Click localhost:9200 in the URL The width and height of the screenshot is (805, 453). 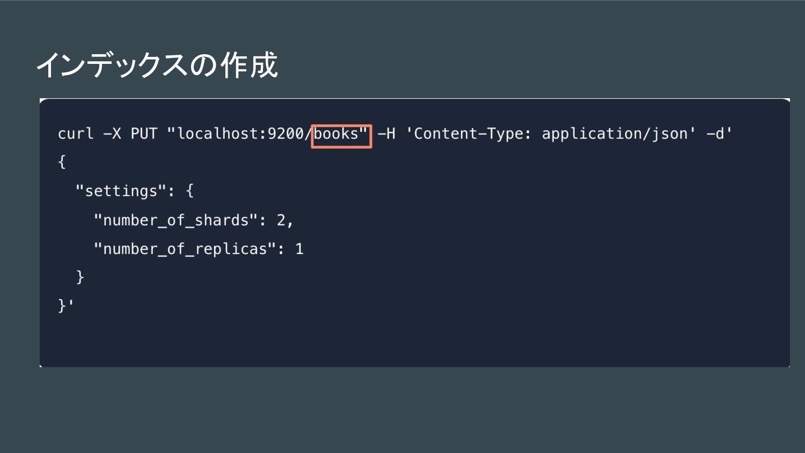[x=240, y=134]
